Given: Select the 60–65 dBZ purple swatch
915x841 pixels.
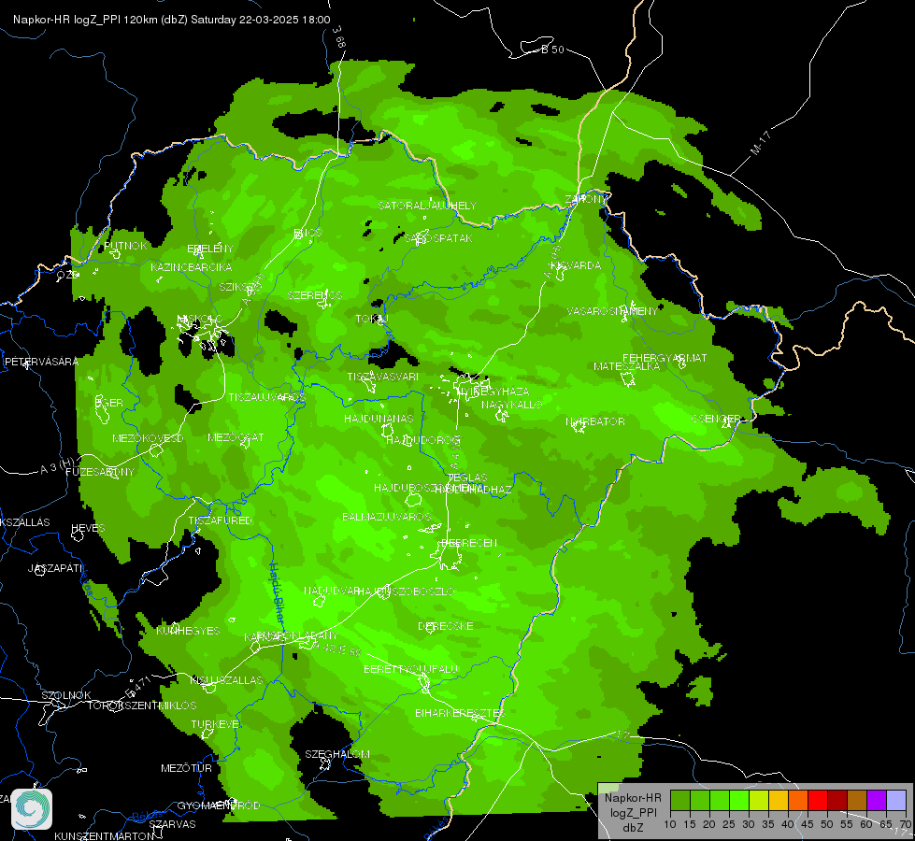Looking at the screenshot, I should coord(877,800).
